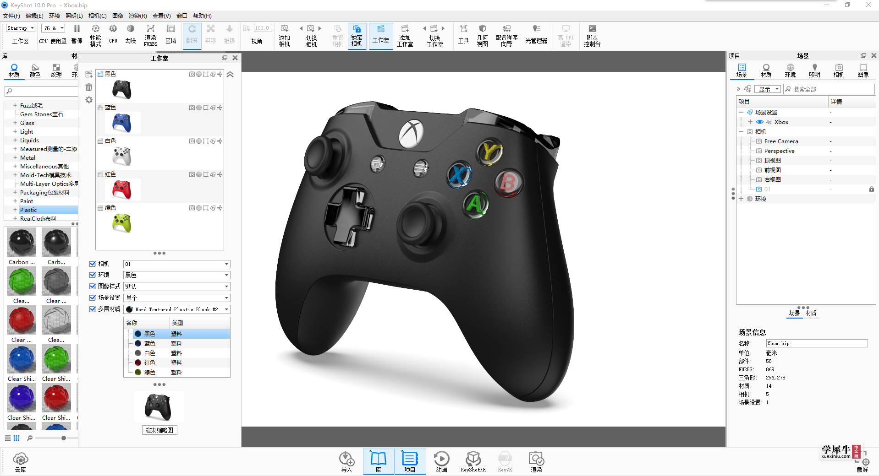Open the camera 01 dropdown

click(x=176, y=264)
